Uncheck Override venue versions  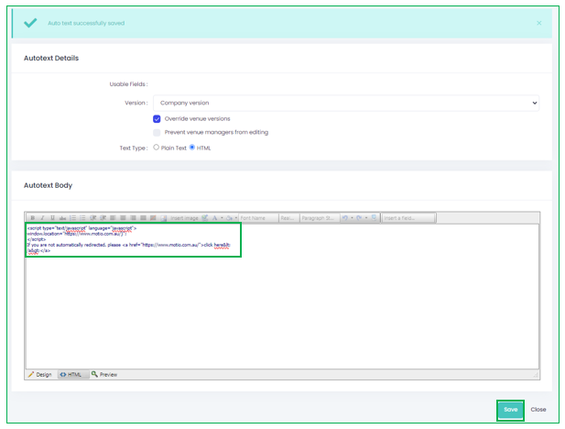[x=157, y=118]
